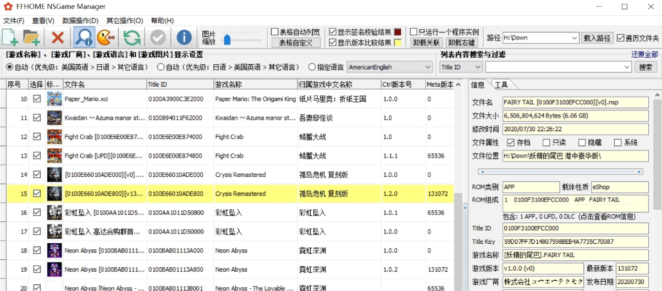Uncheck row 10 selection checkbox
The width and height of the screenshot is (662, 291).
(37, 99)
